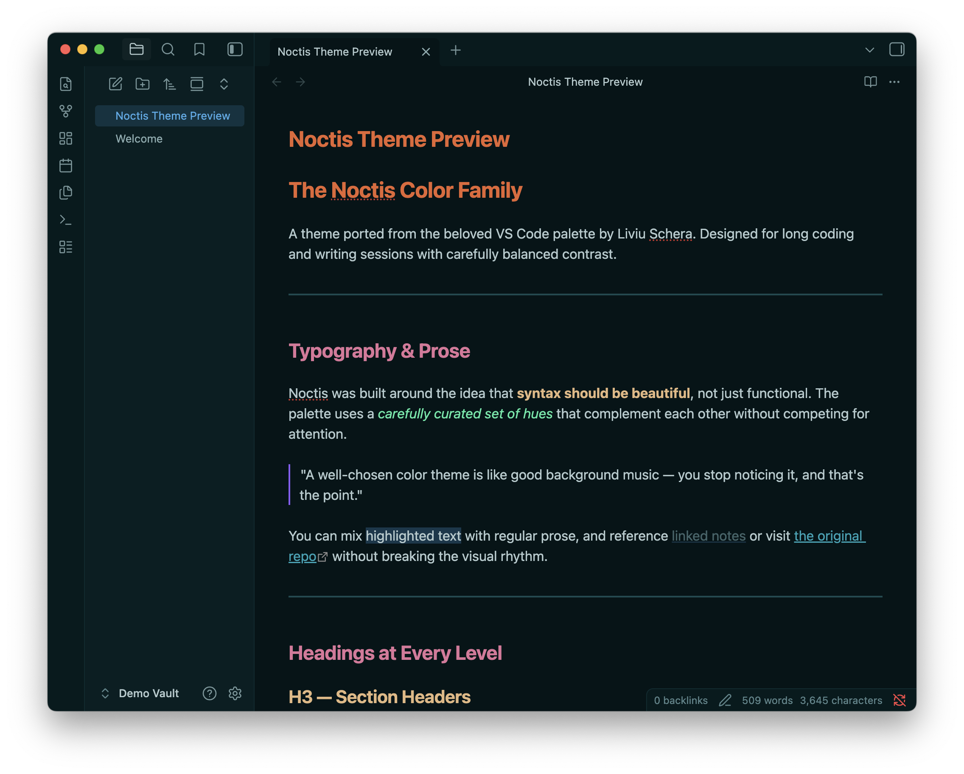Open the search panel

coord(168,49)
